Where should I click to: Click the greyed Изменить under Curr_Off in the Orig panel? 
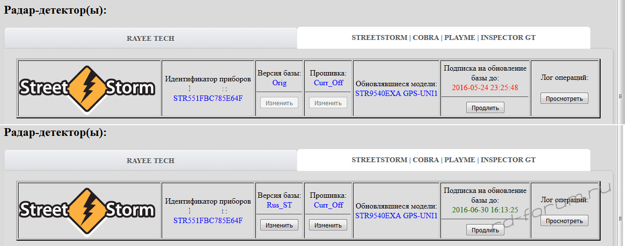pyautogui.click(x=328, y=103)
